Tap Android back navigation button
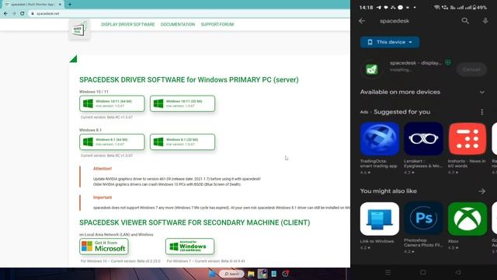This screenshot has width=497, height=280. (458, 272)
